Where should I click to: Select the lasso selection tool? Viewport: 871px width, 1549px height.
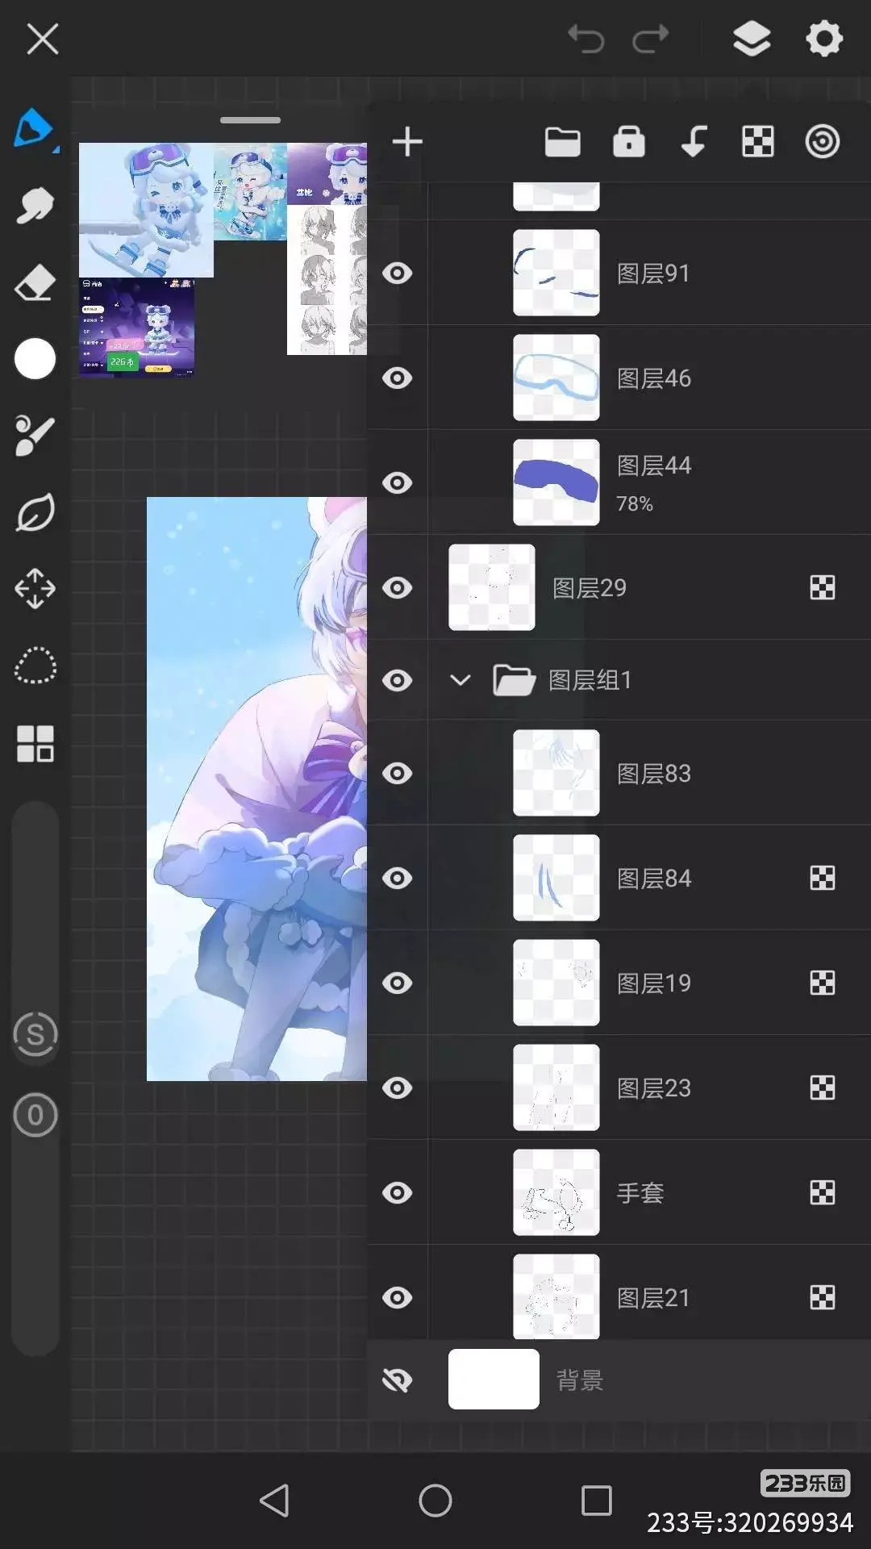(35, 666)
